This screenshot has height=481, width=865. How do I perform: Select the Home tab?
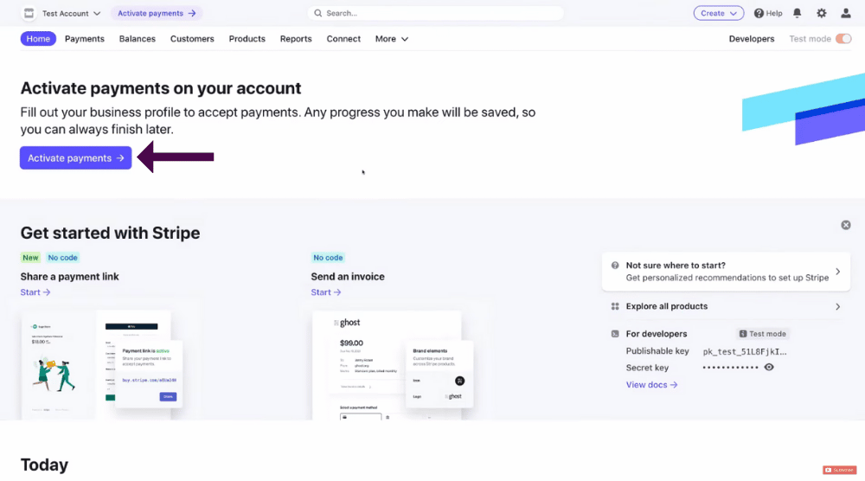(38, 39)
